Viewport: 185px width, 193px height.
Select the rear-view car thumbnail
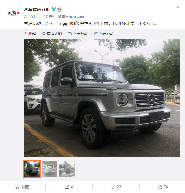tap(50, 169)
